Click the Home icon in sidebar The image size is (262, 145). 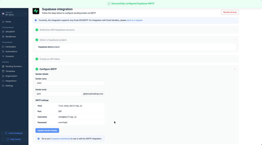(3, 22)
